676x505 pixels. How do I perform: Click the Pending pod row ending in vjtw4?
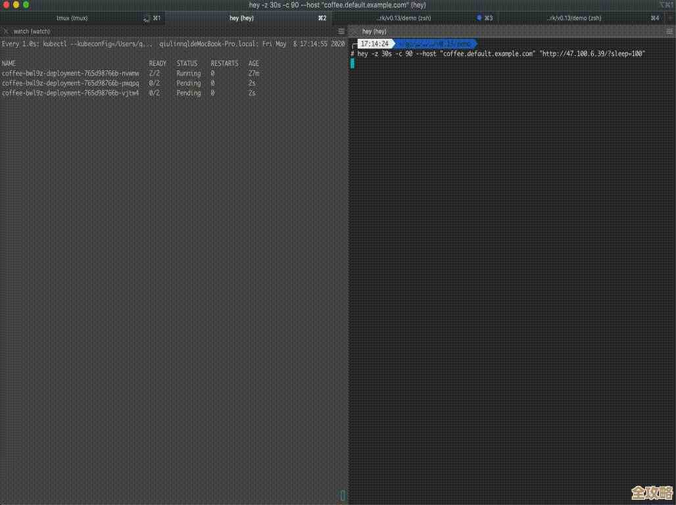(x=71, y=93)
